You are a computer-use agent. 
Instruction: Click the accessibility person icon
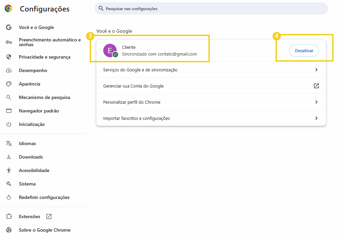[9, 170]
